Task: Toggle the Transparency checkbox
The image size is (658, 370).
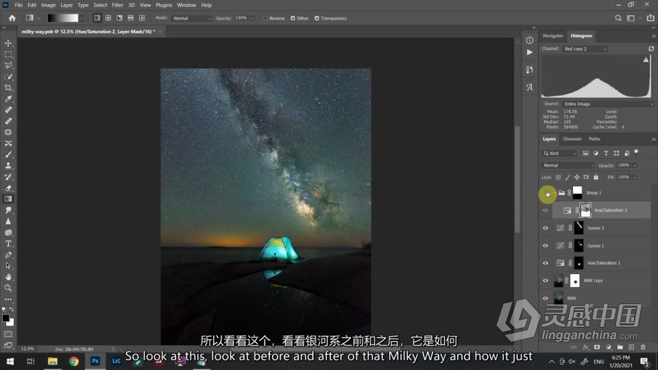Action: point(317,18)
